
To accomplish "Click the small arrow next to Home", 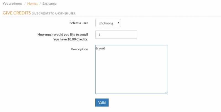I will pos(37,4).
